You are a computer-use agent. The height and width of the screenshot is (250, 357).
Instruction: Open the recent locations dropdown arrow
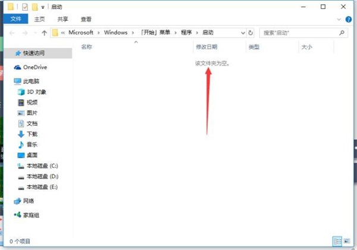pos(35,33)
